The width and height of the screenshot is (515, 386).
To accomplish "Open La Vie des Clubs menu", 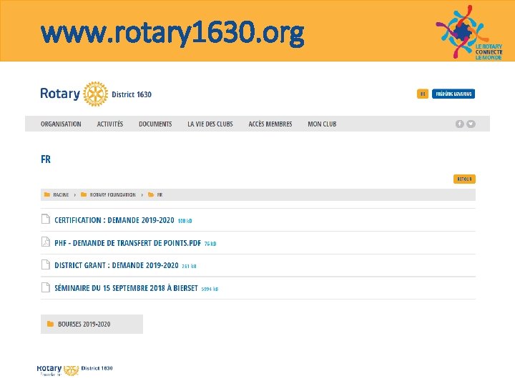I will tap(210, 124).
